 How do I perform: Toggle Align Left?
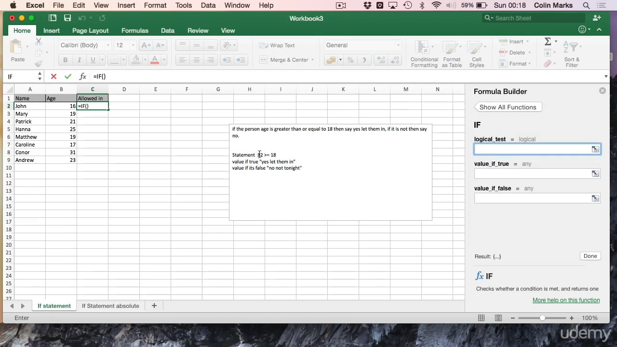click(x=182, y=60)
